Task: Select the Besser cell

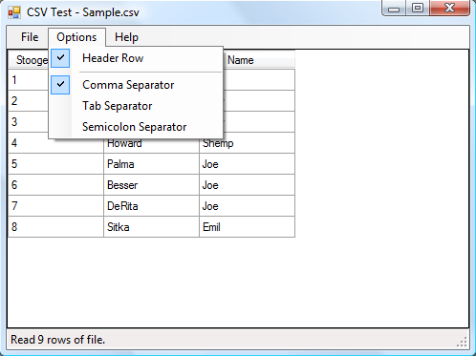Action: 151,185
